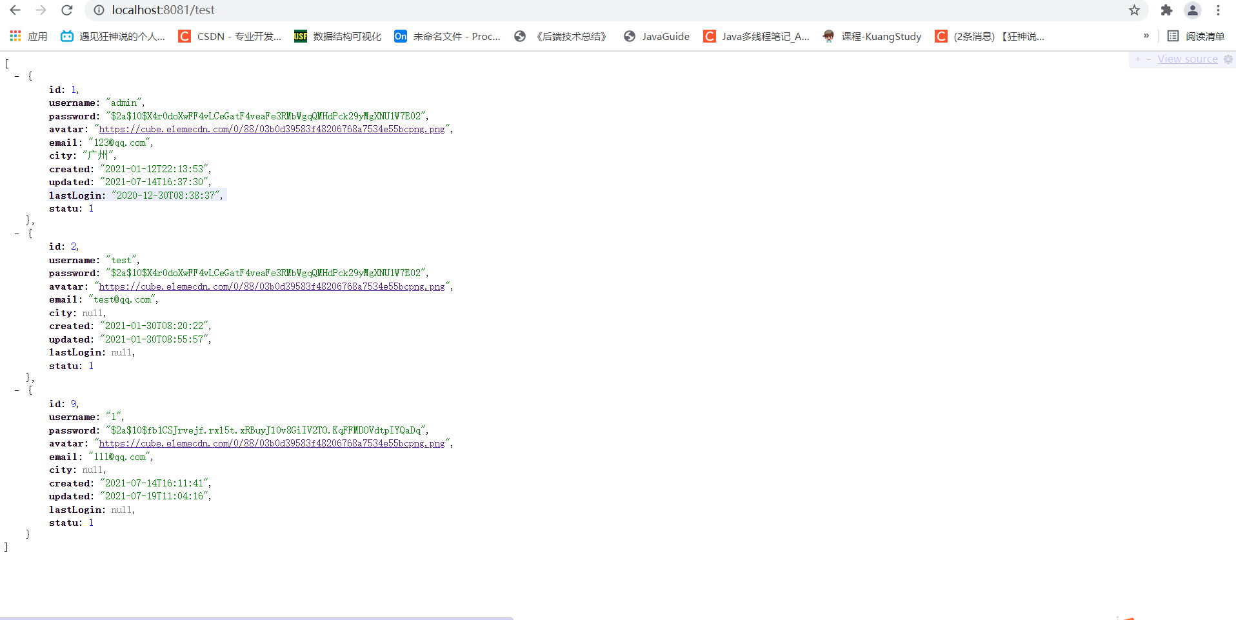Screen dimensions: 1236x620
Task: Click the password hash of user admin
Action: [x=266, y=116]
